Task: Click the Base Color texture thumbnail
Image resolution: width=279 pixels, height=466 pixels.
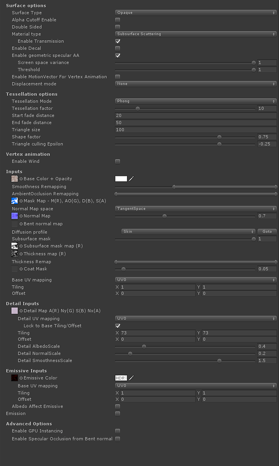Action: [15, 179]
